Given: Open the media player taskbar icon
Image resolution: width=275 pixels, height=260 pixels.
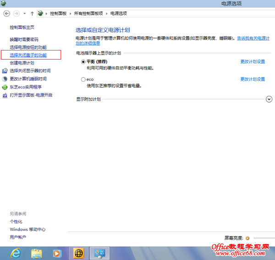Looking at the screenshot, I should pos(57,253).
